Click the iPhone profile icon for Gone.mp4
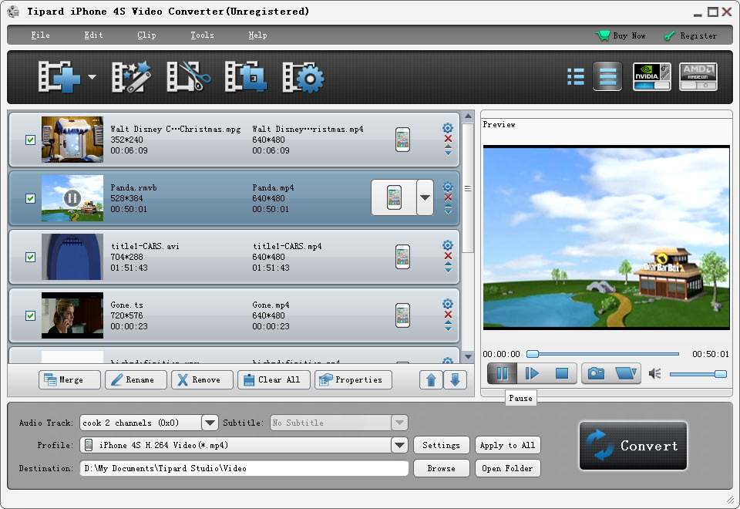Viewport: 740px width, 509px height. [402, 315]
